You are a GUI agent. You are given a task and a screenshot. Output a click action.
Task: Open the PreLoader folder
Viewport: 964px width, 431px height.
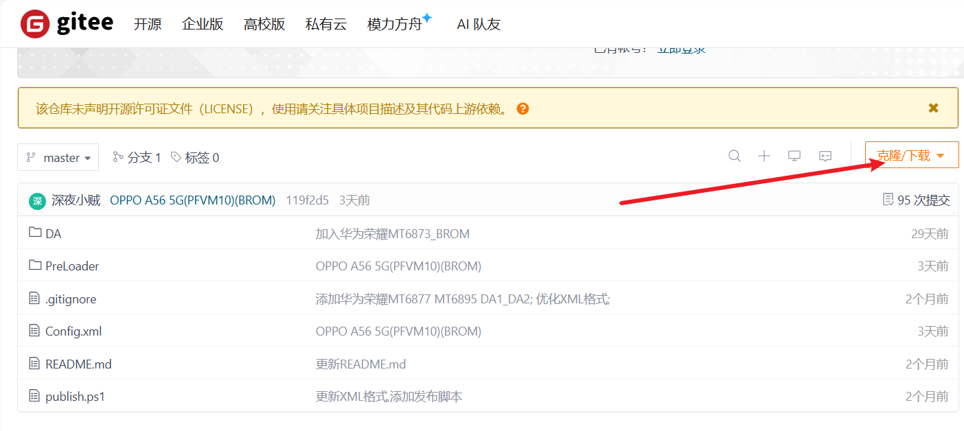(x=72, y=266)
